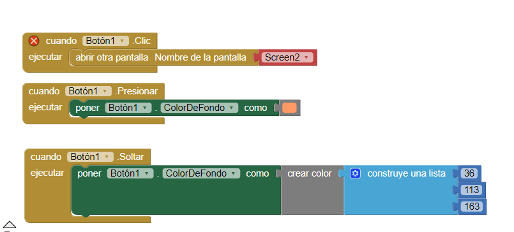This screenshot has width=514, height=232.
Task: Click 'ejecutar' label in the Soltar block
Action: (x=47, y=173)
